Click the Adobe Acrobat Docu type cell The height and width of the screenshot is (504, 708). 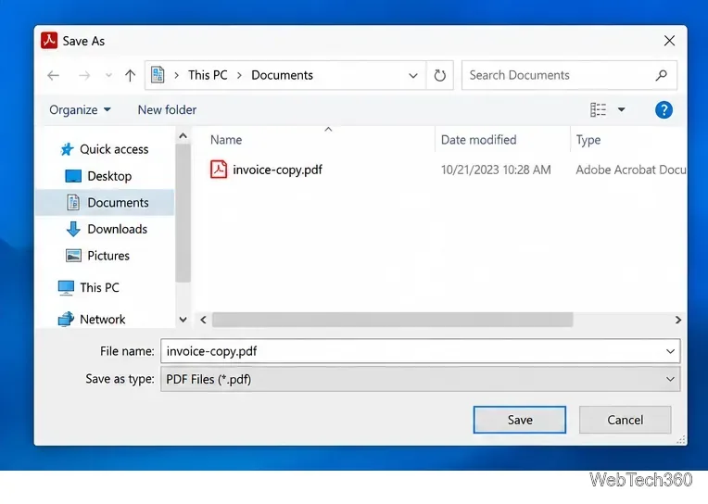631,170
